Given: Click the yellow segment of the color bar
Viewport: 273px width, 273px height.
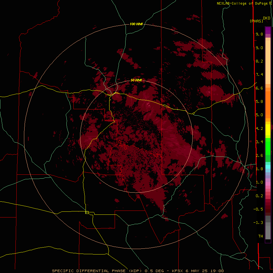Looking at the screenshot, I should pos(268,130).
